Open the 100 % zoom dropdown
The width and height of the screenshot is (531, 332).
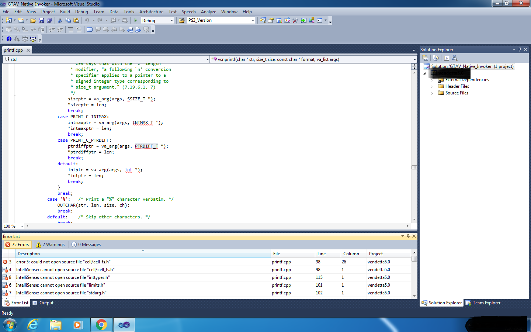(22, 226)
